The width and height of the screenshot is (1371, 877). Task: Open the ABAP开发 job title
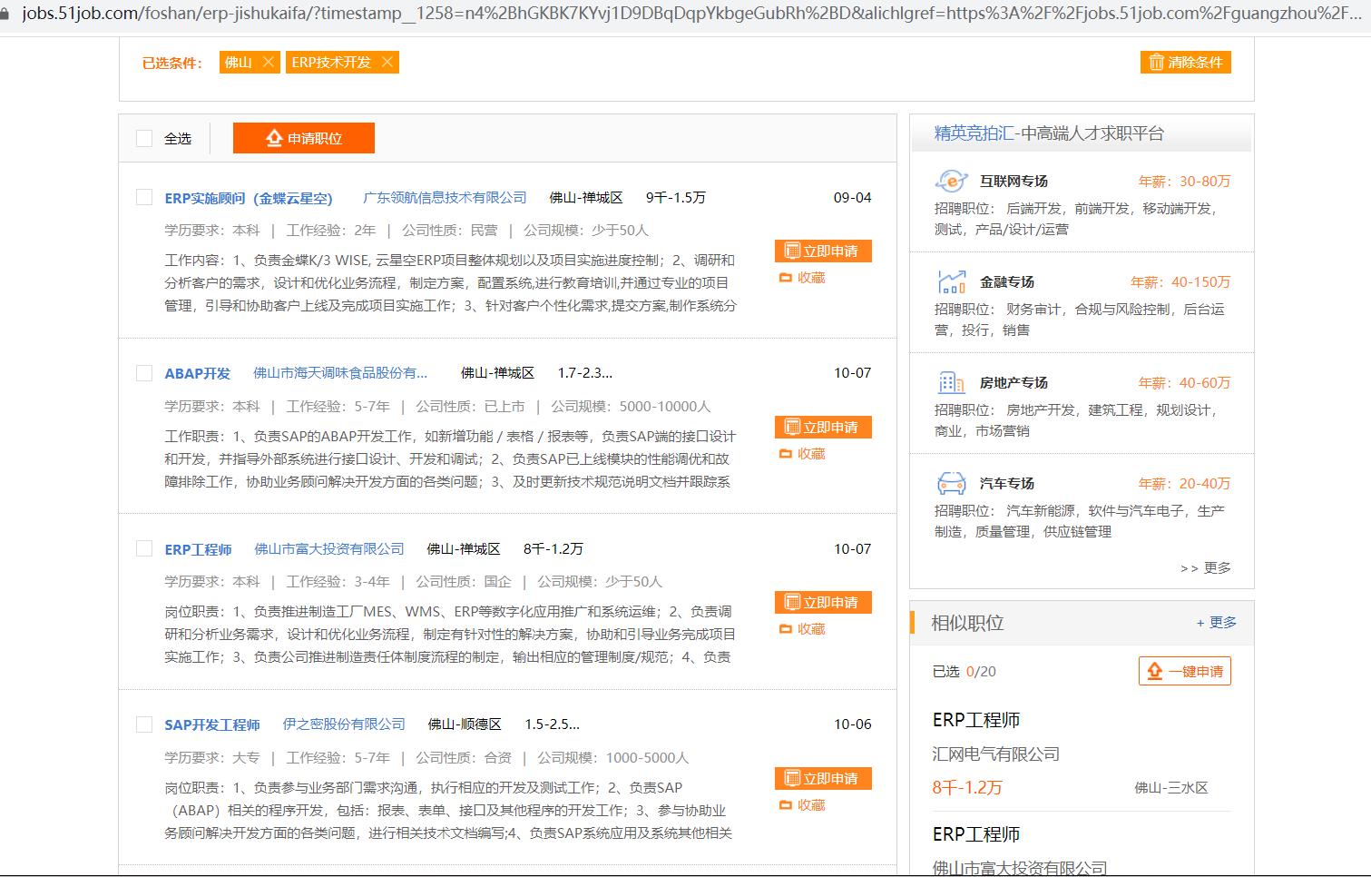pyautogui.click(x=197, y=373)
